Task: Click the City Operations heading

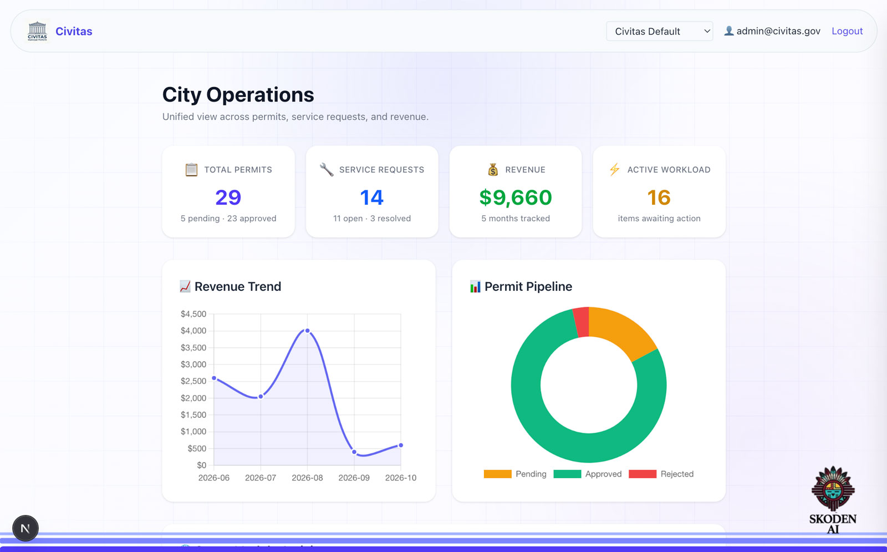Action: pos(238,95)
